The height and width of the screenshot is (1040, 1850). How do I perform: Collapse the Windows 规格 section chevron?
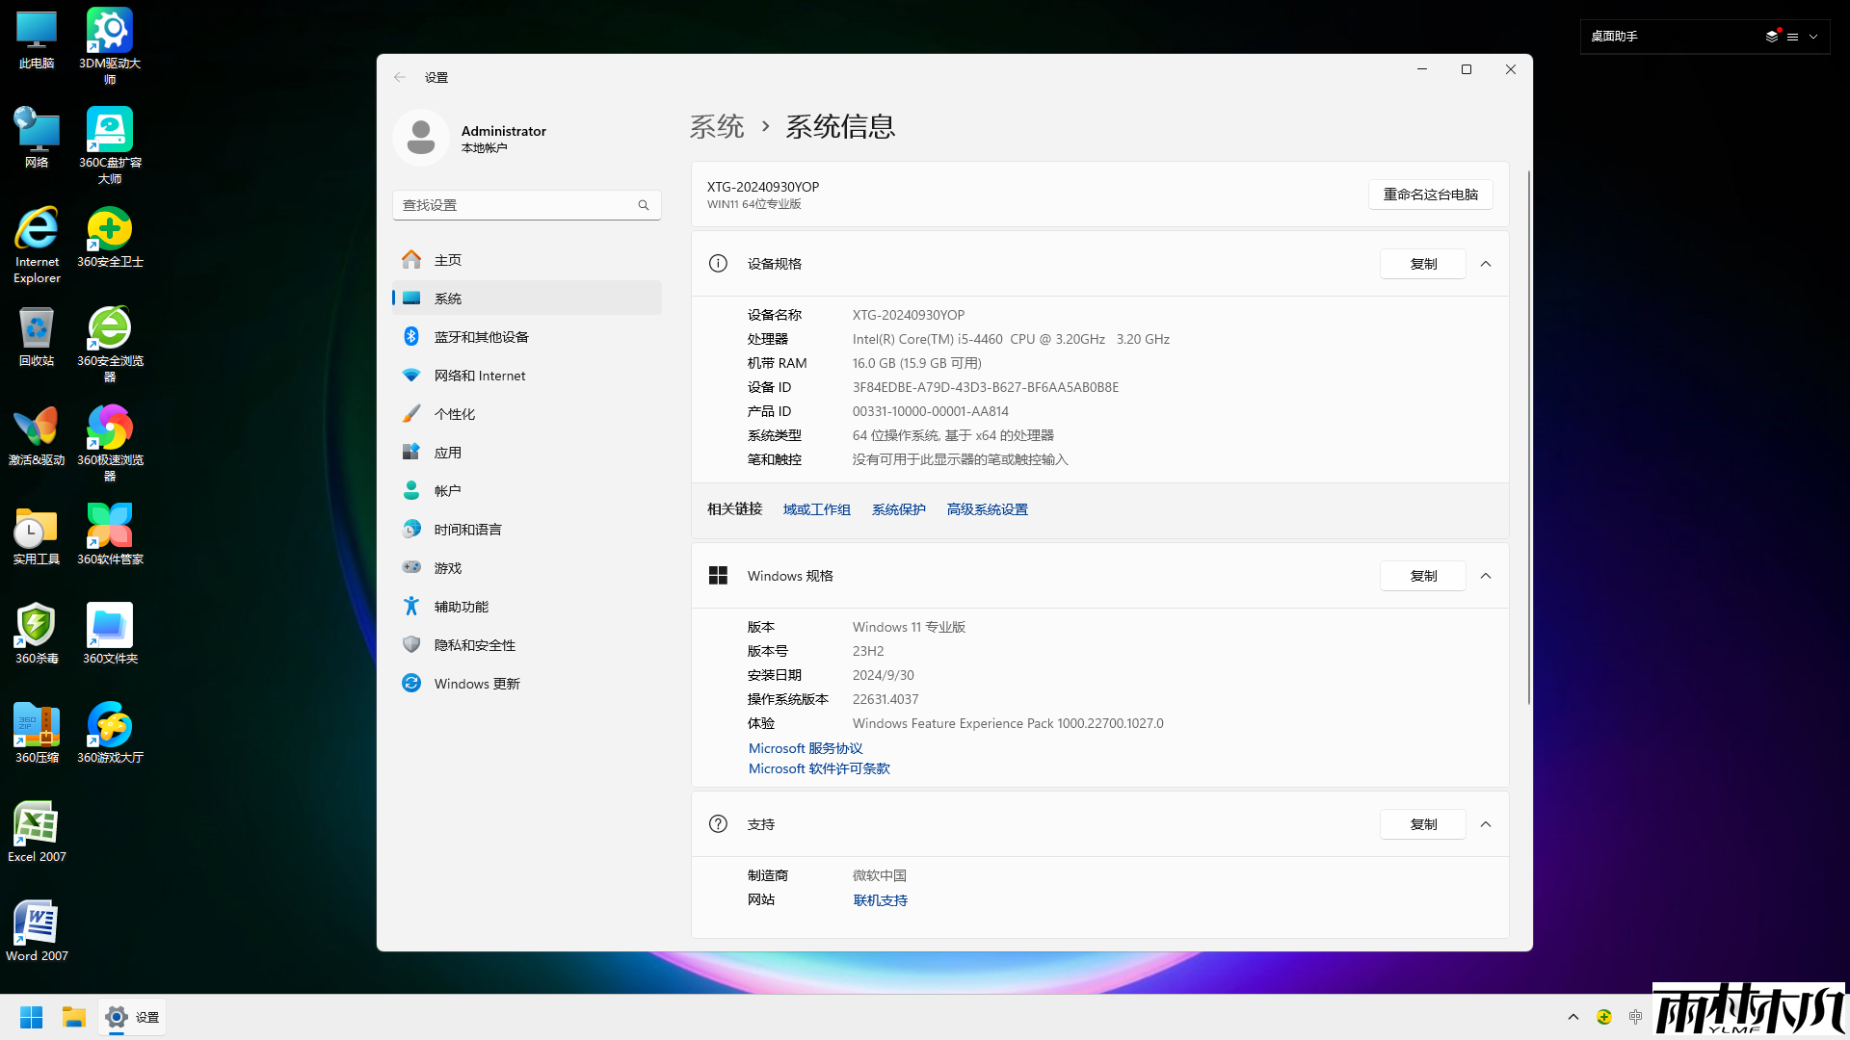(1486, 576)
